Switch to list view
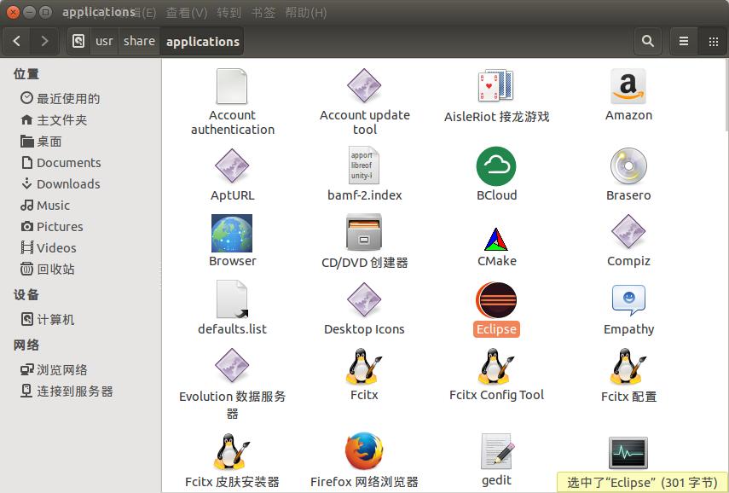This screenshot has width=729, height=493. click(x=684, y=41)
